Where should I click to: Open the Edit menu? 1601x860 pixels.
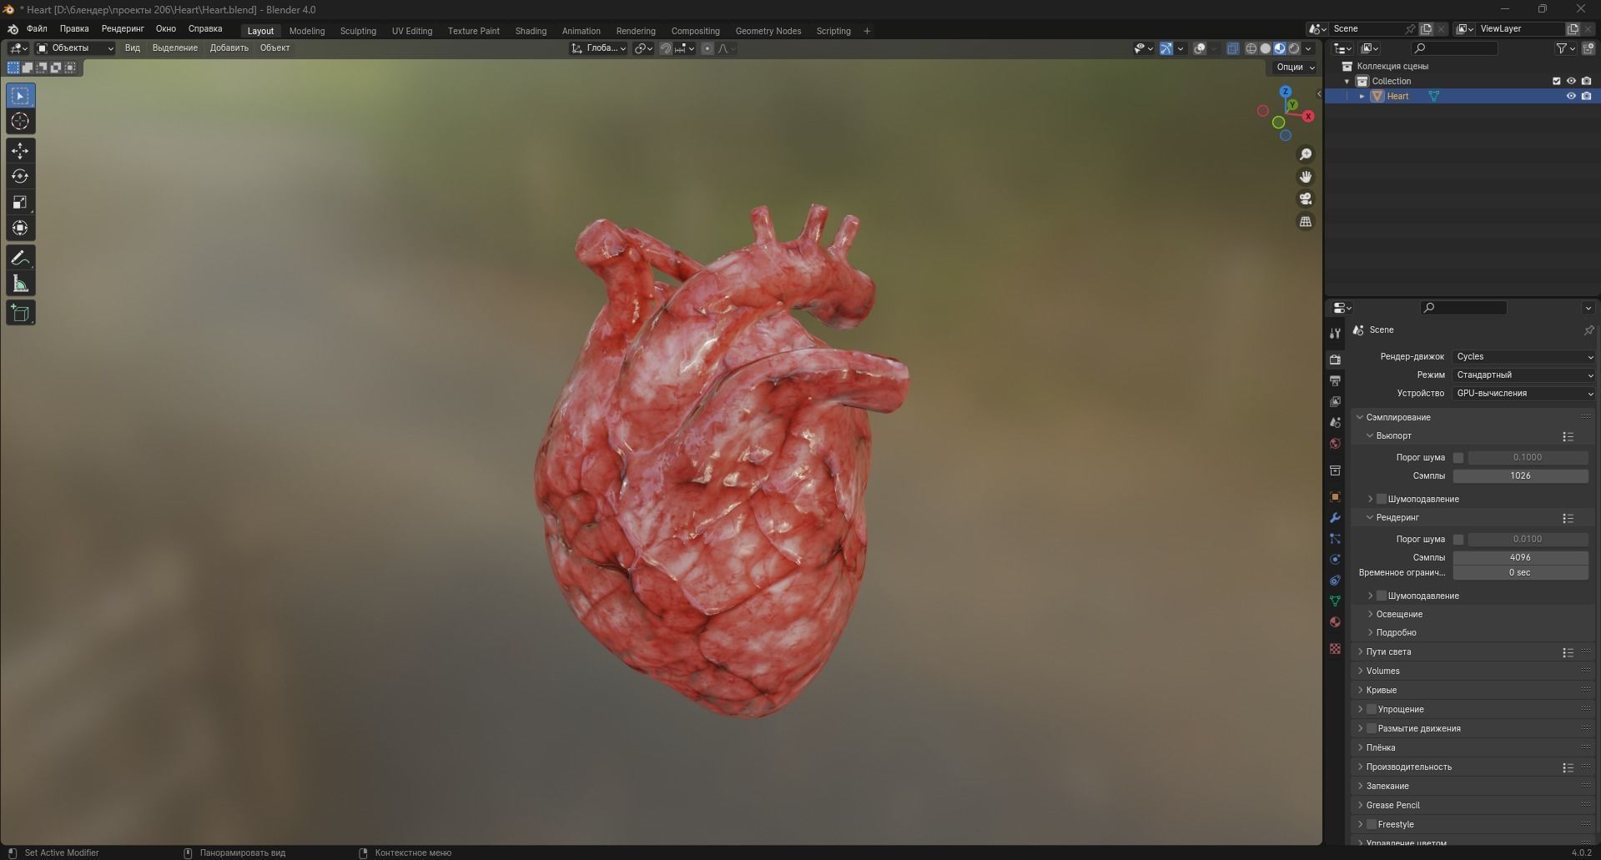pyautogui.click(x=74, y=29)
